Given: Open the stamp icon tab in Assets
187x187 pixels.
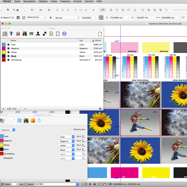Looking at the screenshot, I should (x=38, y=34).
